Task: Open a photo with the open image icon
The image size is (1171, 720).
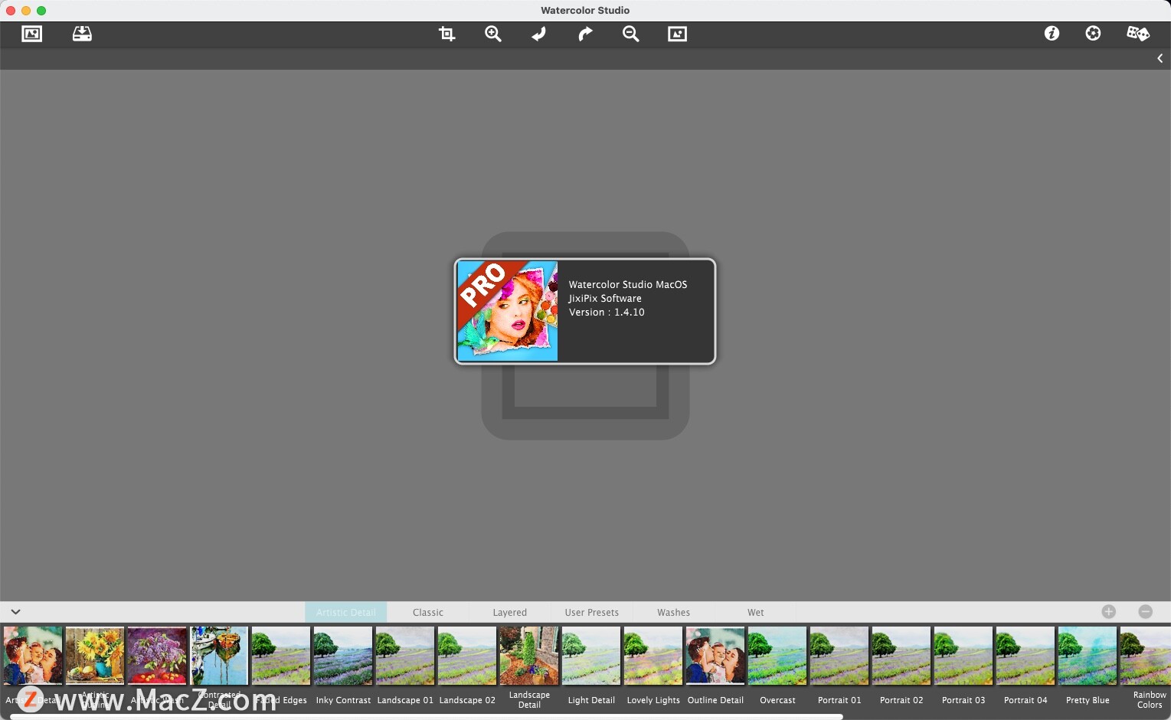Action: [32, 34]
